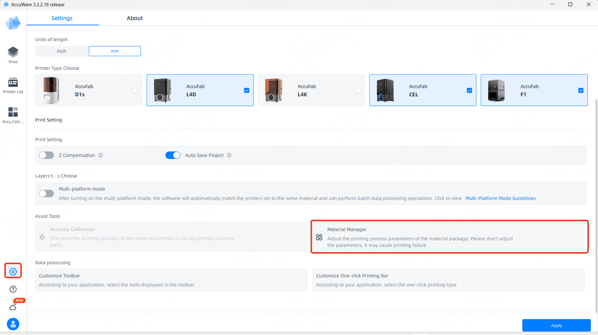Screen dimensions: 598x335
Task: Uncheck the AccuFab CEL printer checkbox
Action: (469, 90)
